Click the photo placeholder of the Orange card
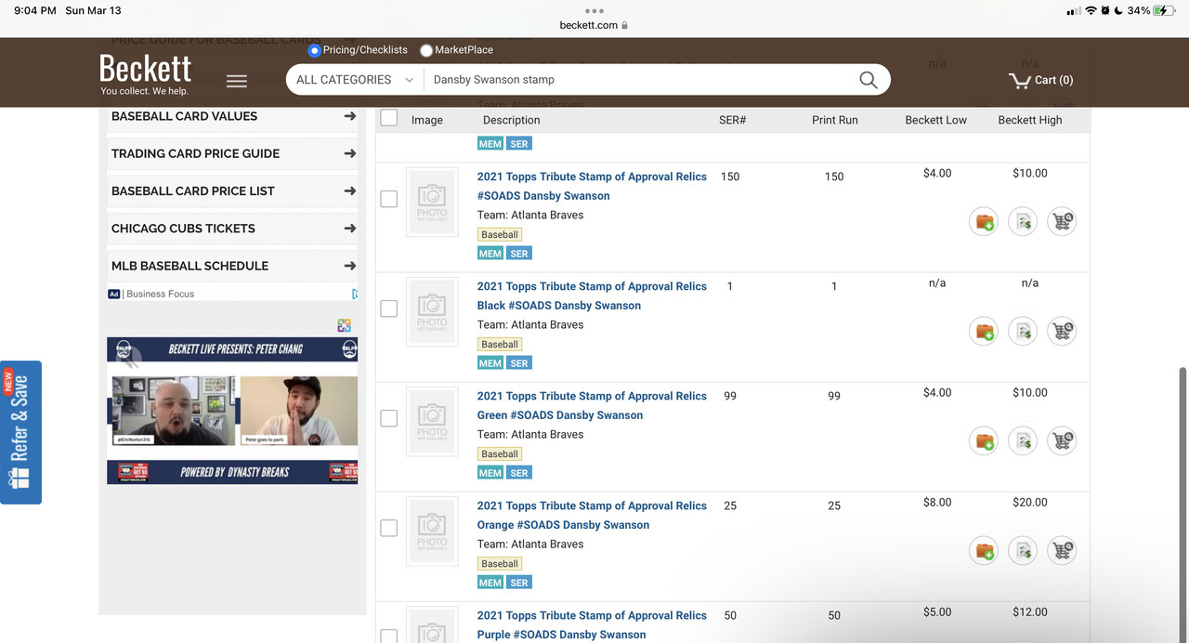The height and width of the screenshot is (643, 1189). click(x=432, y=531)
